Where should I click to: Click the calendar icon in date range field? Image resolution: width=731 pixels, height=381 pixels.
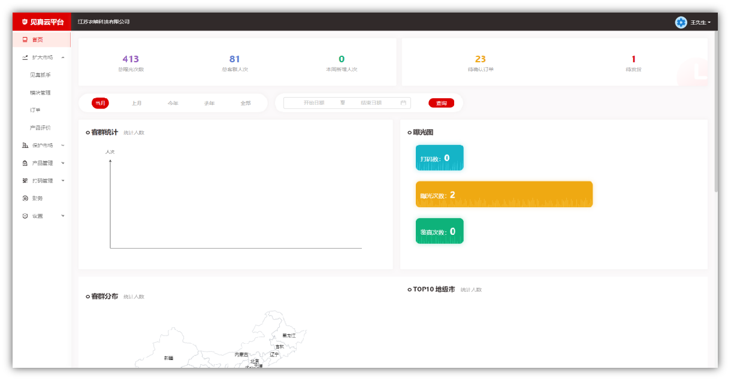coord(403,103)
